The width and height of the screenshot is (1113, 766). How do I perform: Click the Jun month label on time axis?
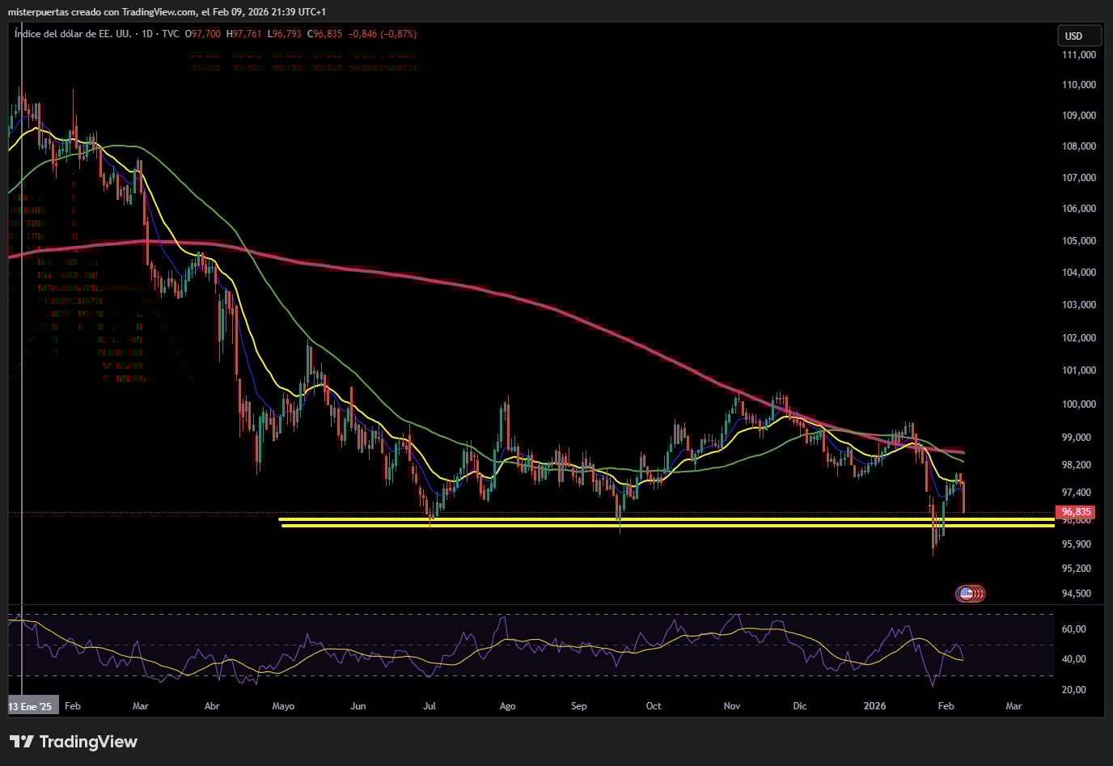[x=358, y=706]
